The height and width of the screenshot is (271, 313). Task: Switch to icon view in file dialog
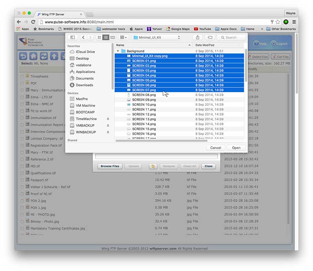click(x=99, y=37)
